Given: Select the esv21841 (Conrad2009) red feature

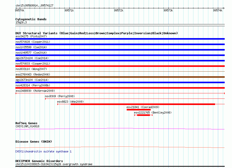Looking at the screenshot, I should coord(138,110).
